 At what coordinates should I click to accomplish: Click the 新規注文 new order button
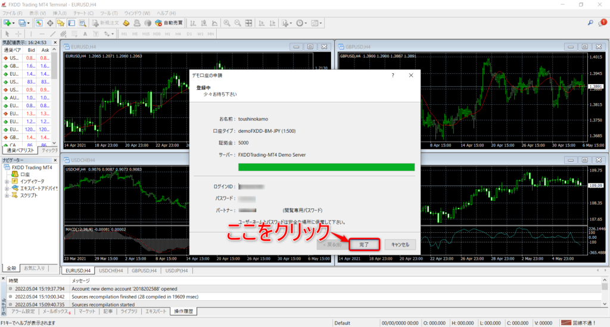click(x=105, y=23)
